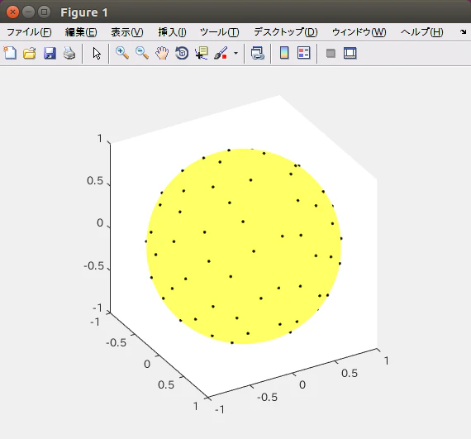The width and height of the screenshot is (471, 439).
Task: Open the ヘルプ(H) menu
Action: click(x=421, y=32)
